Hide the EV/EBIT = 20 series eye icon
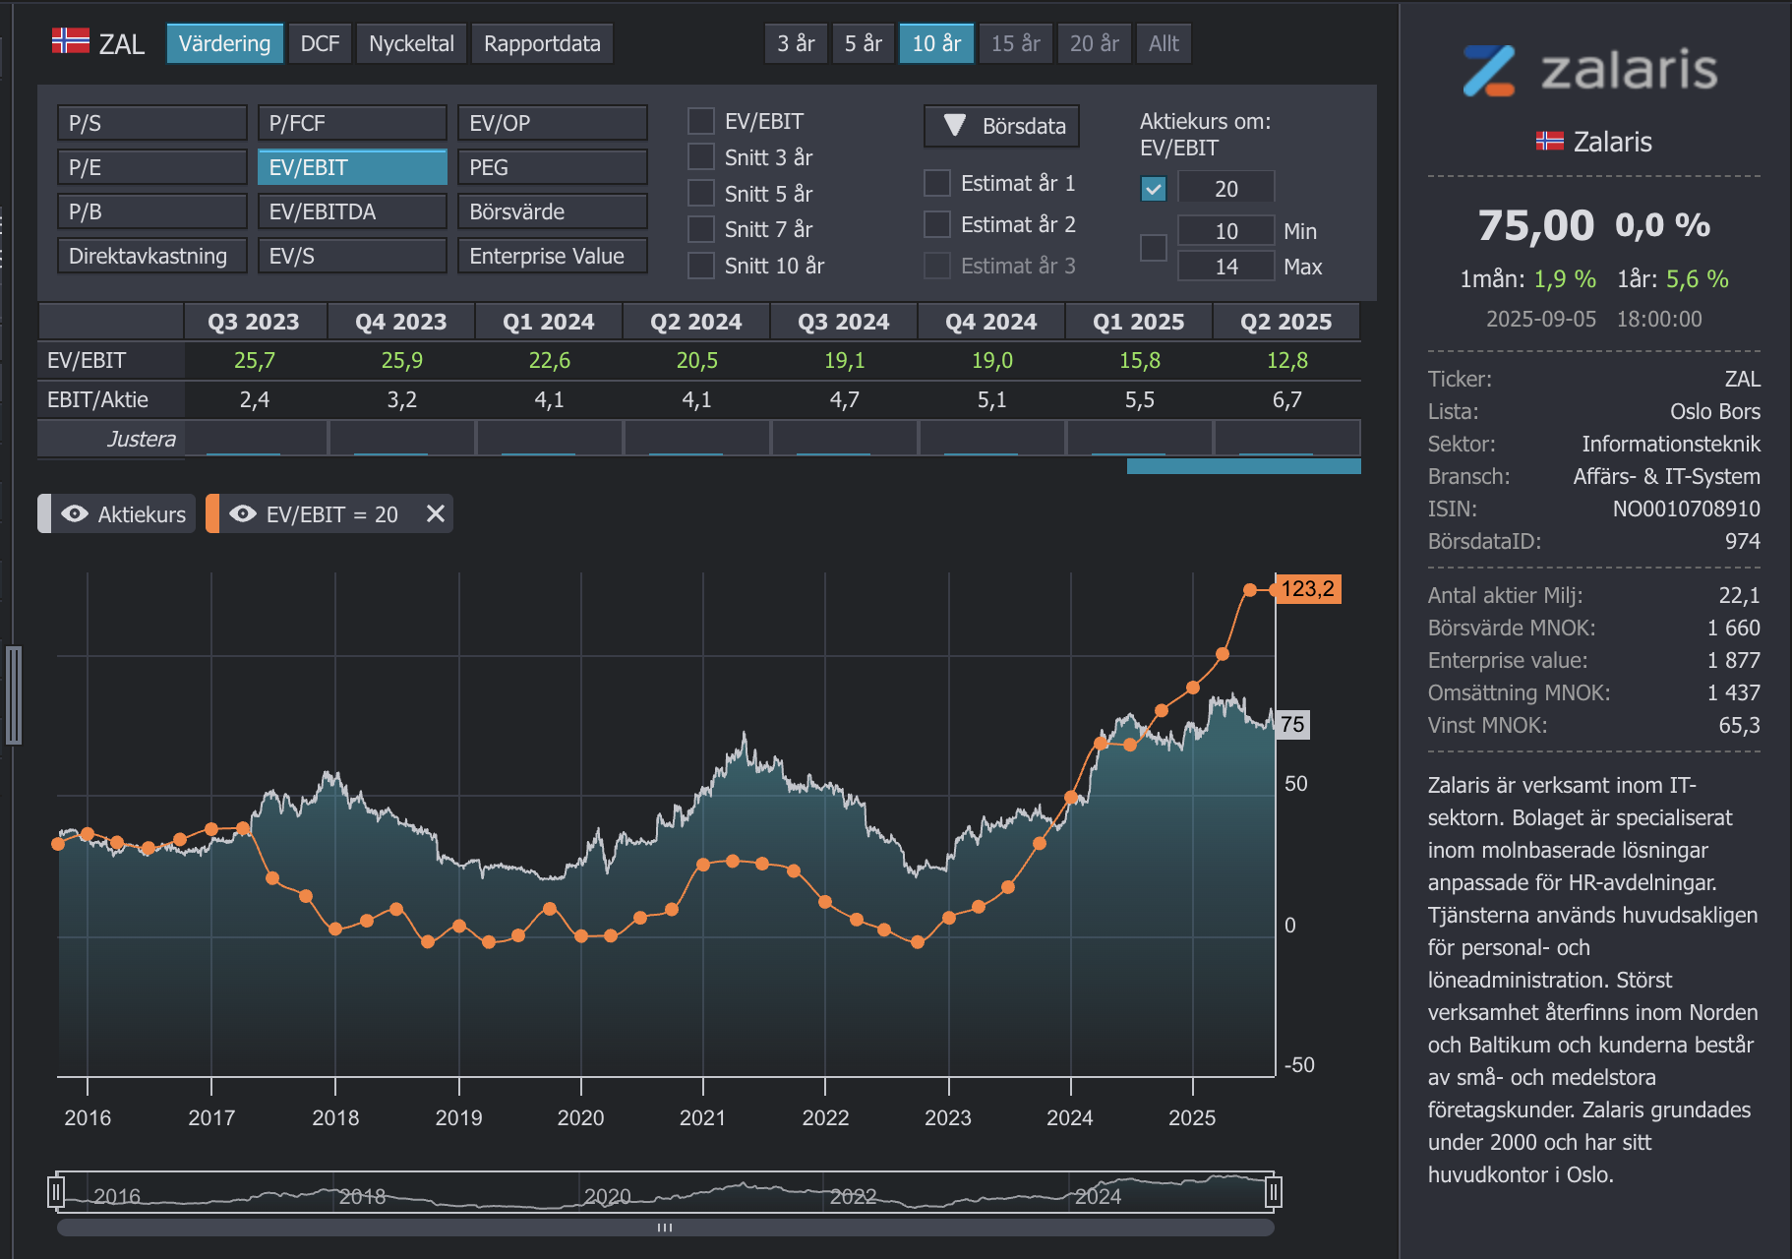 tap(243, 514)
